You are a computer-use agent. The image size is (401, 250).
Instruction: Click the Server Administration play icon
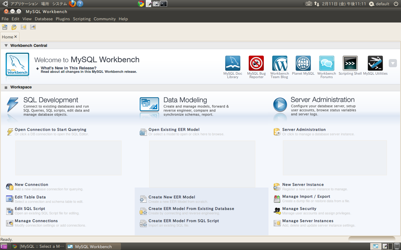tap(280, 105)
